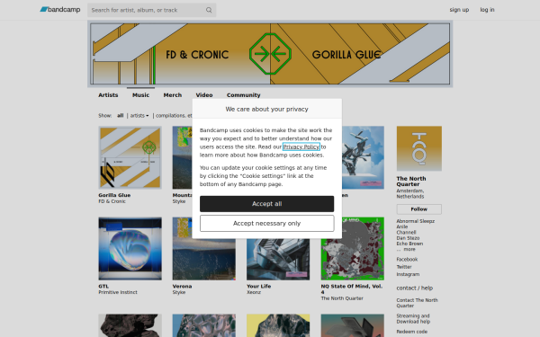Click Contact The North Quarter link
The image size is (540, 337).
(x=417, y=303)
